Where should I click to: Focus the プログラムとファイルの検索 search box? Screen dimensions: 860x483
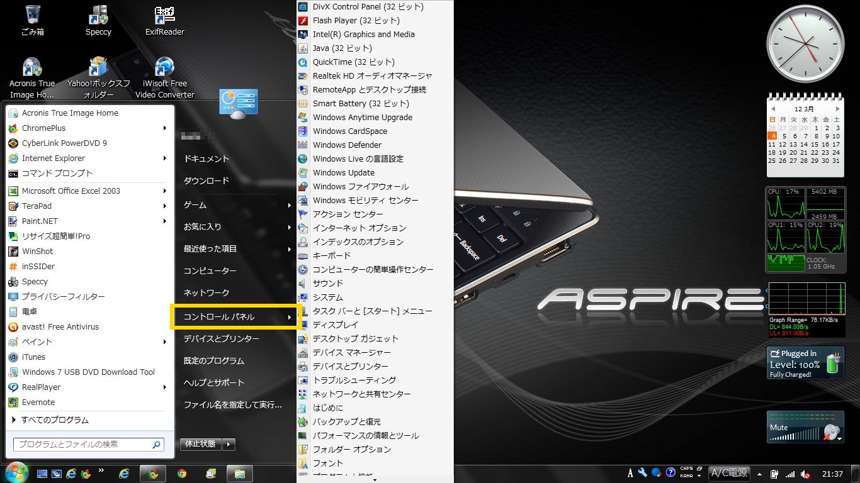(x=88, y=444)
